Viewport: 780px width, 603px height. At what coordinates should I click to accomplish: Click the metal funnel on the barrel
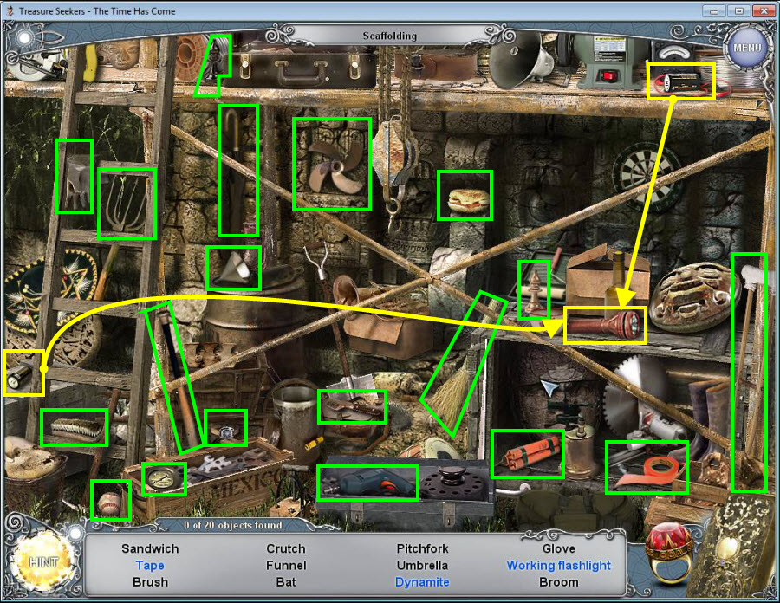[x=233, y=268]
